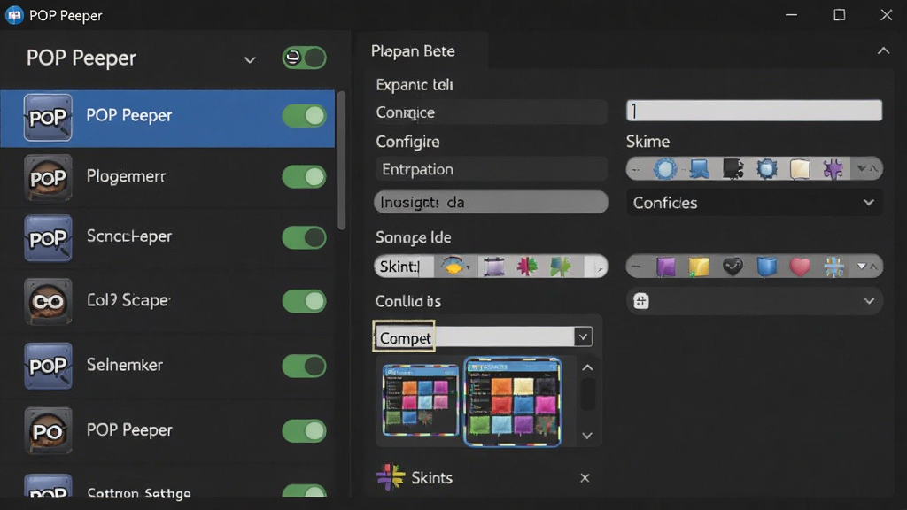907x510 pixels.
Task: Disable the Plogemerr toggle
Action: 305,176
